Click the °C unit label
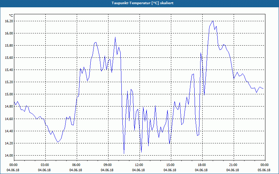 pyautogui.click(x=11, y=16)
